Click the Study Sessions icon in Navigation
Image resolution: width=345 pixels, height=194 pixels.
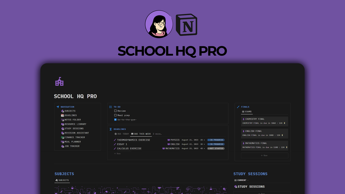62,129
